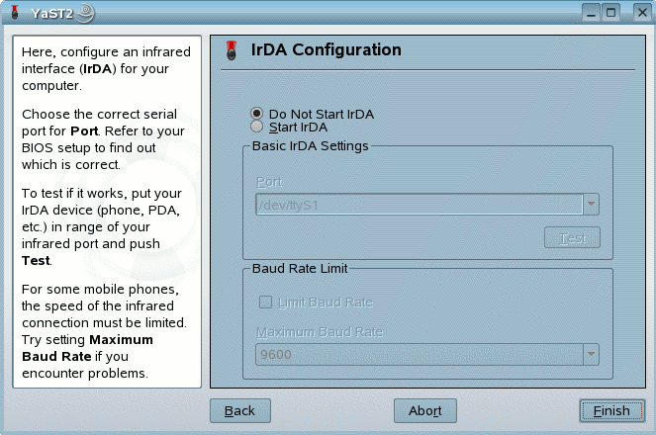Abort the IrDA configuration

424,410
